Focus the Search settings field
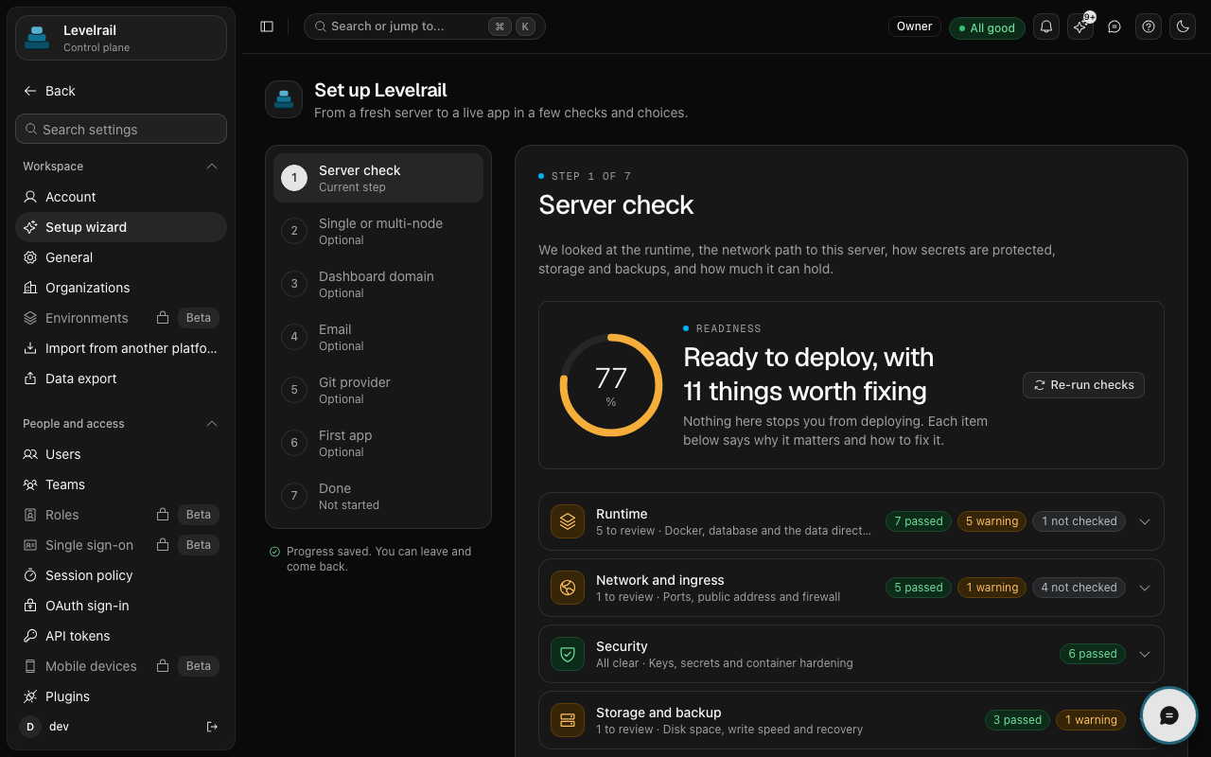 [x=121, y=130]
